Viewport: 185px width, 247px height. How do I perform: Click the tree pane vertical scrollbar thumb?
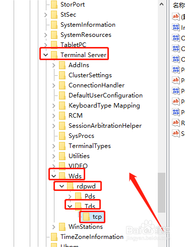coord(161,192)
